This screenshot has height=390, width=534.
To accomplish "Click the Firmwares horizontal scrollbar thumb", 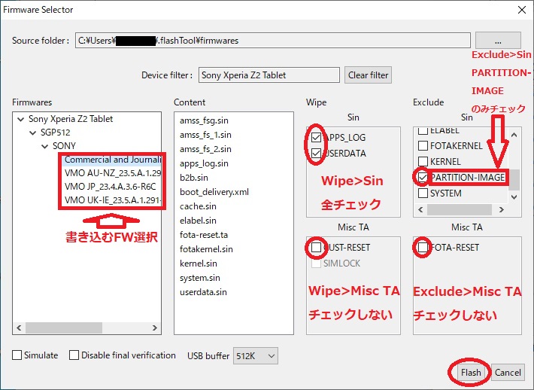I will (64, 328).
